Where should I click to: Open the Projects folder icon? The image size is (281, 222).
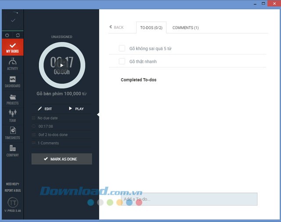click(12, 99)
